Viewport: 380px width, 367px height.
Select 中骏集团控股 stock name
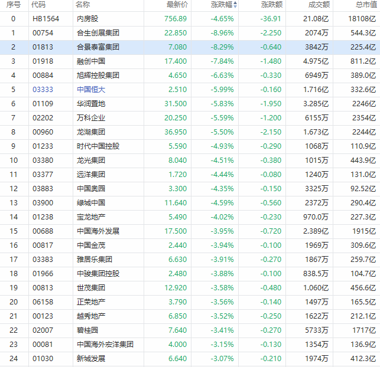click(x=98, y=273)
